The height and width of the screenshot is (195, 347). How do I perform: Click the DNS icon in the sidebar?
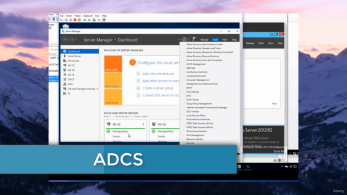[65, 84]
